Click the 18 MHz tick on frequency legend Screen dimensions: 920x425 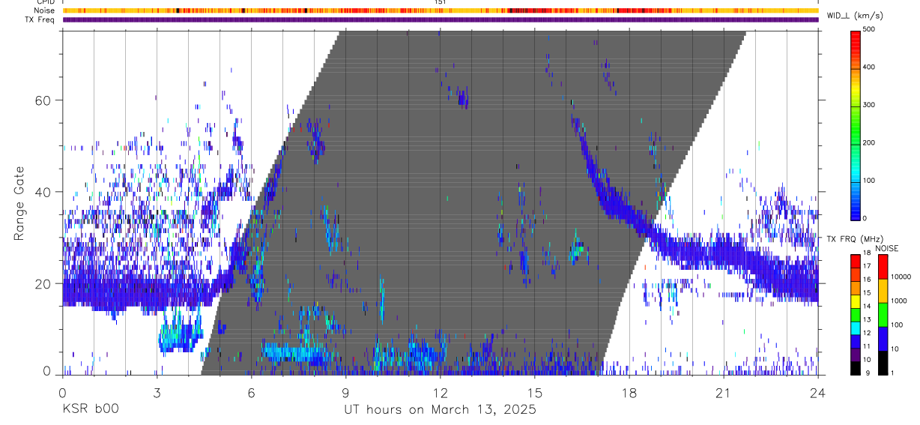[868, 253]
